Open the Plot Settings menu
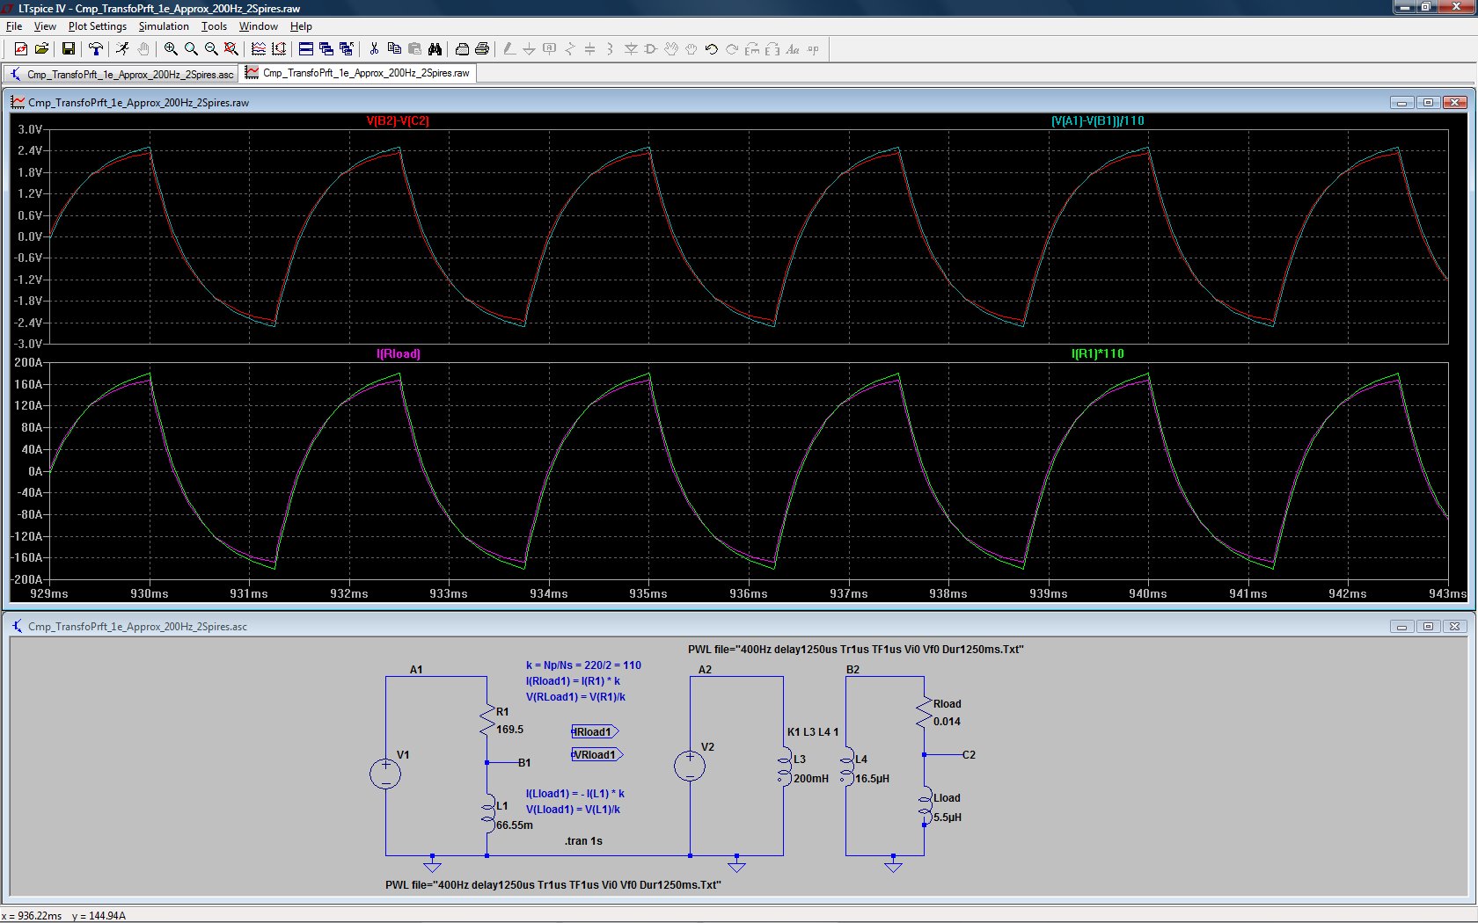This screenshot has width=1478, height=923. (x=97, y=26)
